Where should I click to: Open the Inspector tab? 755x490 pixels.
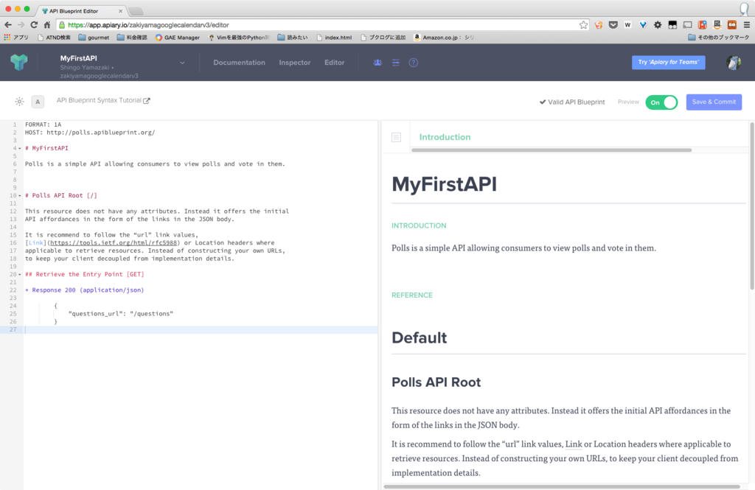[294, 63]
